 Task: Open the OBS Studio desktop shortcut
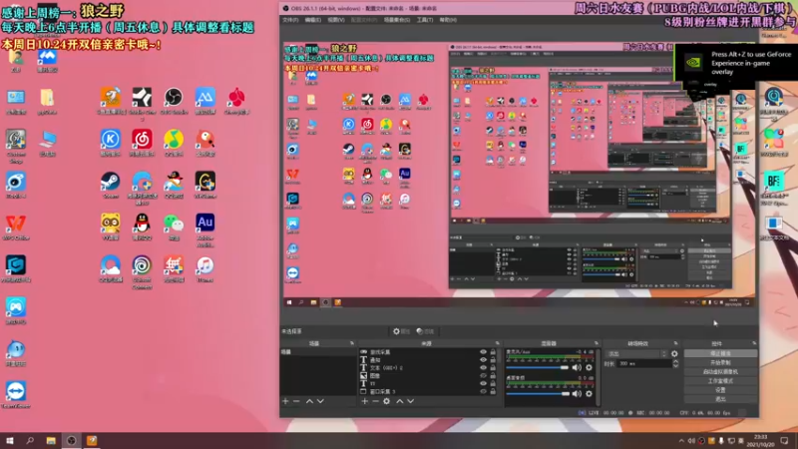174,101
